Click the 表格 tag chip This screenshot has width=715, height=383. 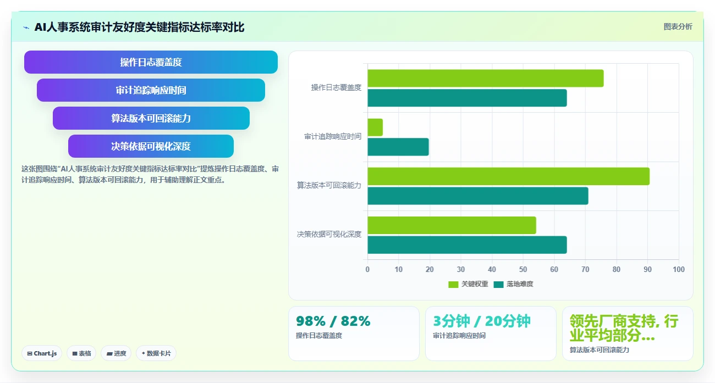tap(81, 353)
